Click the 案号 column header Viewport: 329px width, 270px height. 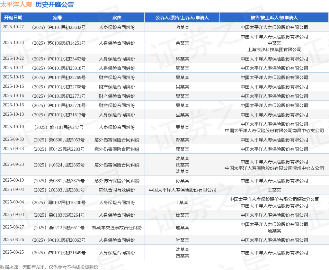click(x=58, y=18)
